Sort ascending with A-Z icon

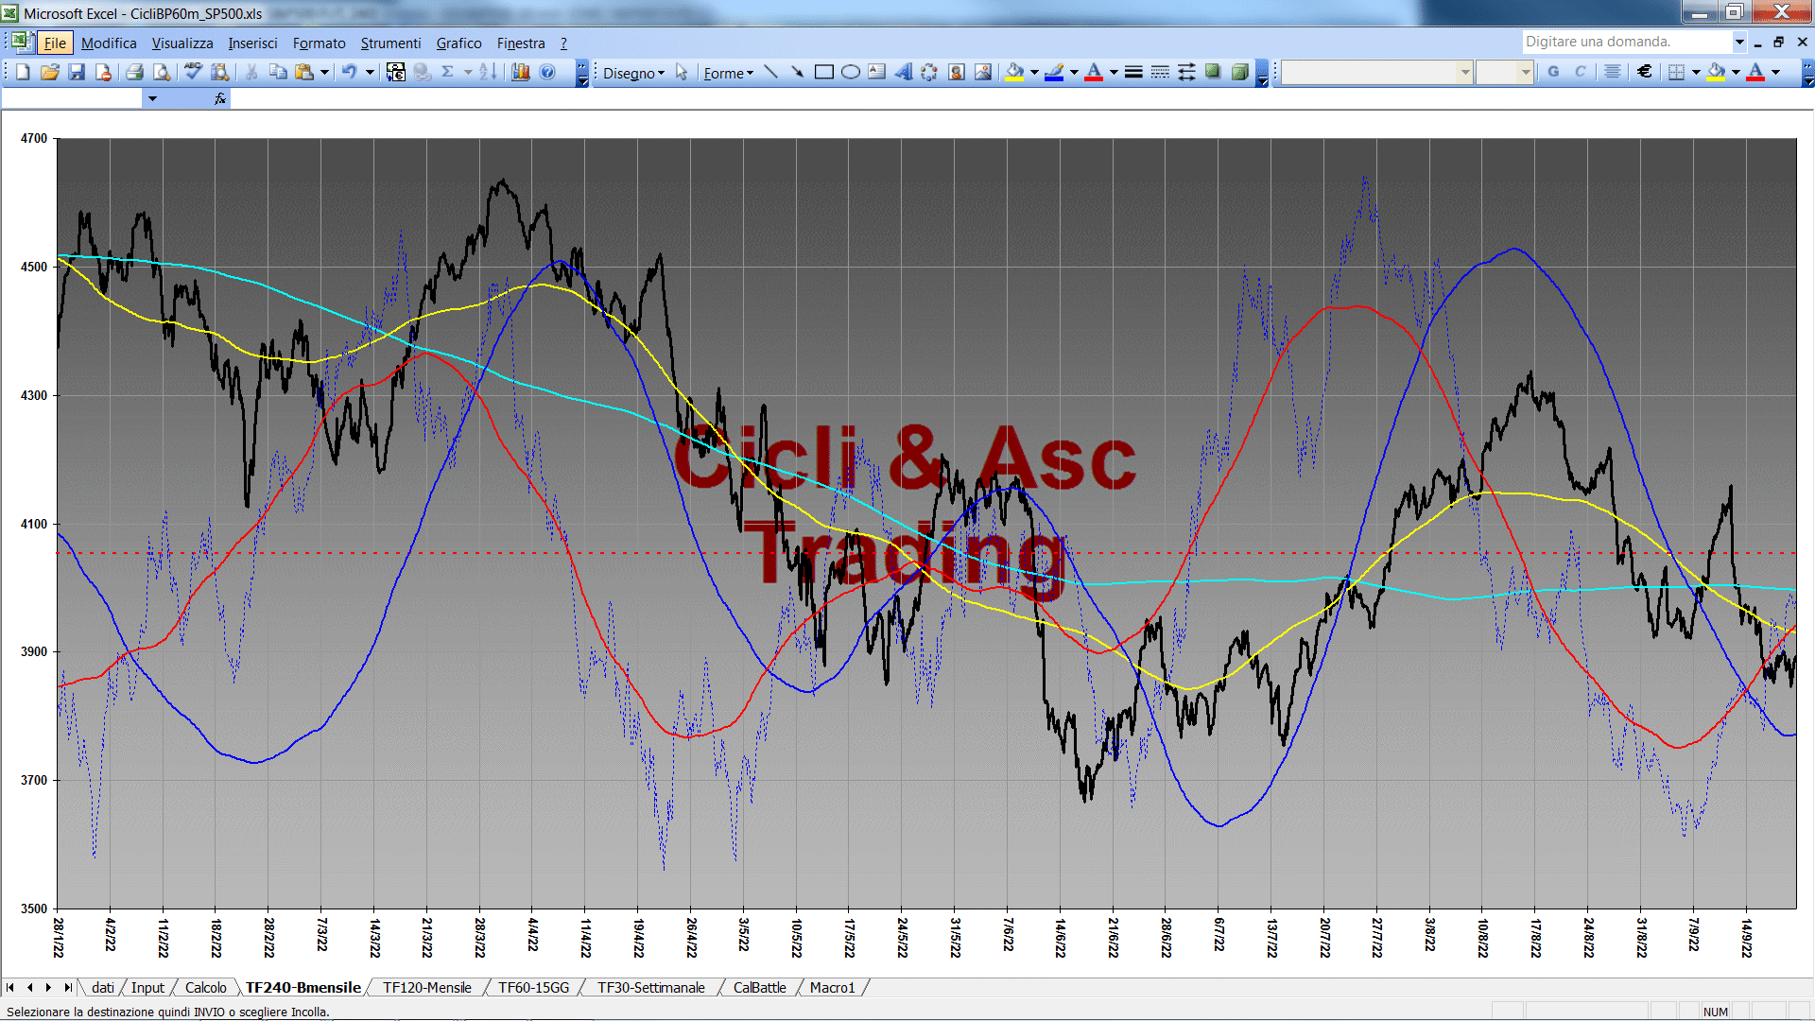click(x=488, y=72)
